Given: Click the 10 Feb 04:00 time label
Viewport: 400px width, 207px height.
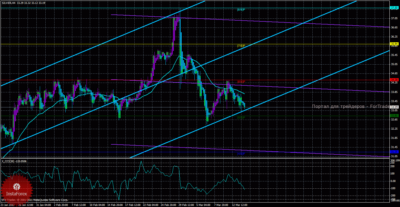Looking at the screenshot, I should pos(97,205).
